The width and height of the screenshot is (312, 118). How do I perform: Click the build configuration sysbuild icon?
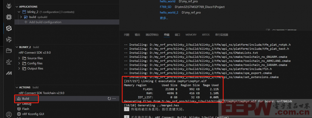[26, 17]
